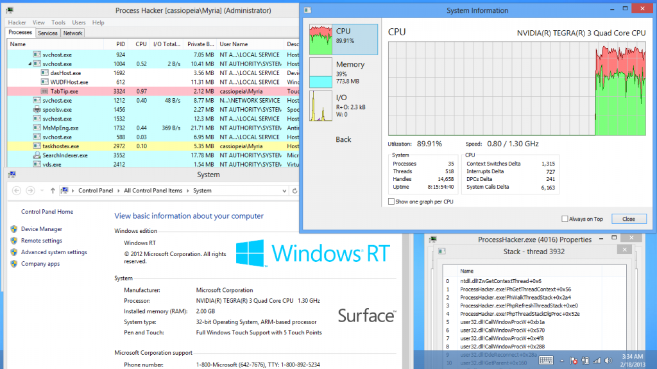Open Company apps link

coord(40,264)
